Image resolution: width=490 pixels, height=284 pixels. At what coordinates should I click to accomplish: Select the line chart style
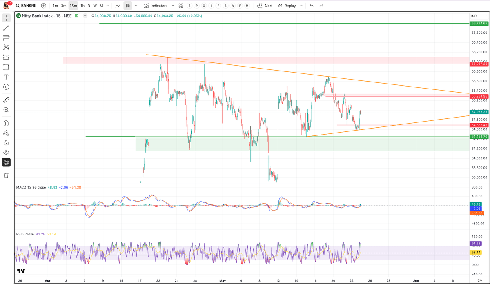118,6
